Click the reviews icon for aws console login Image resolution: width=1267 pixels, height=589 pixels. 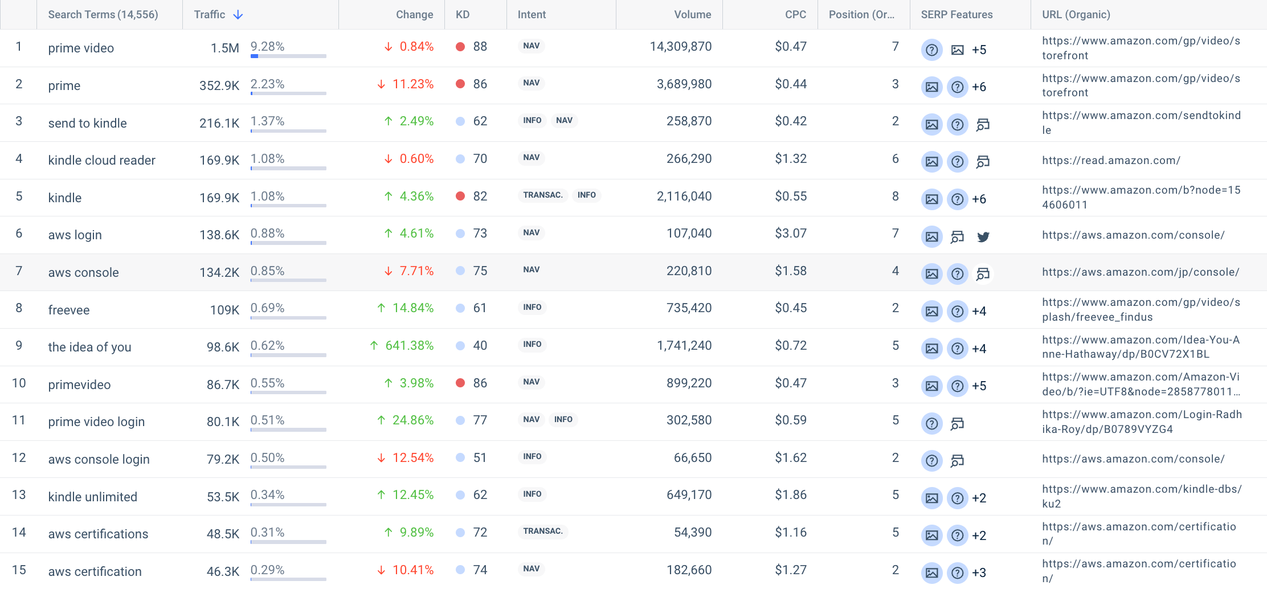(957, 461)
